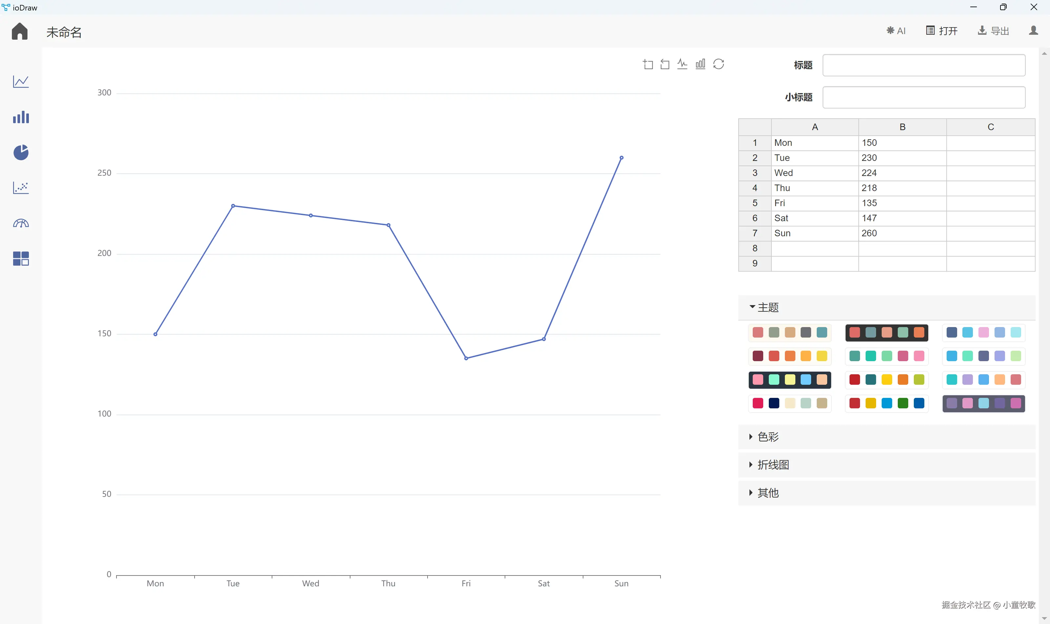
Task: Activate the area zoom toolbar icon
Action: point(648,64)
